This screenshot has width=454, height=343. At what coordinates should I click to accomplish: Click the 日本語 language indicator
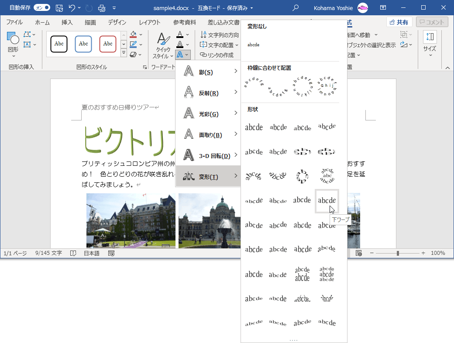pyautogui.click(x=92, y=253)
